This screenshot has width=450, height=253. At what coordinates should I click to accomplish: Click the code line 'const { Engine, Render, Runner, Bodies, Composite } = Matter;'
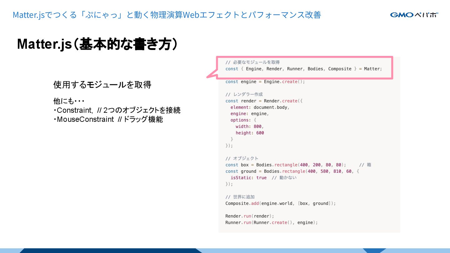click(304, 69)
